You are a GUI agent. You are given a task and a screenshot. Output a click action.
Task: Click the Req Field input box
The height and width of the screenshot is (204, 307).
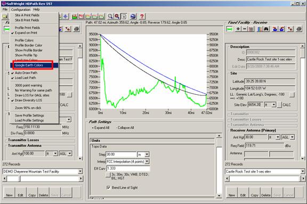tap(264, 146)
